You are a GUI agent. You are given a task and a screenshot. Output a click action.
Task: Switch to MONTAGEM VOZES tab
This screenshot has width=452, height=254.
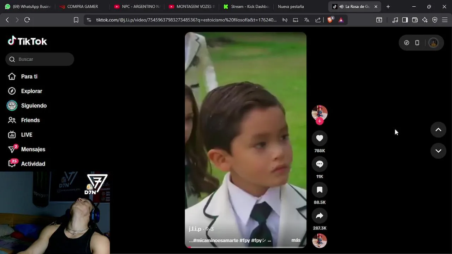pyautogui.click(x=192, y=6)
